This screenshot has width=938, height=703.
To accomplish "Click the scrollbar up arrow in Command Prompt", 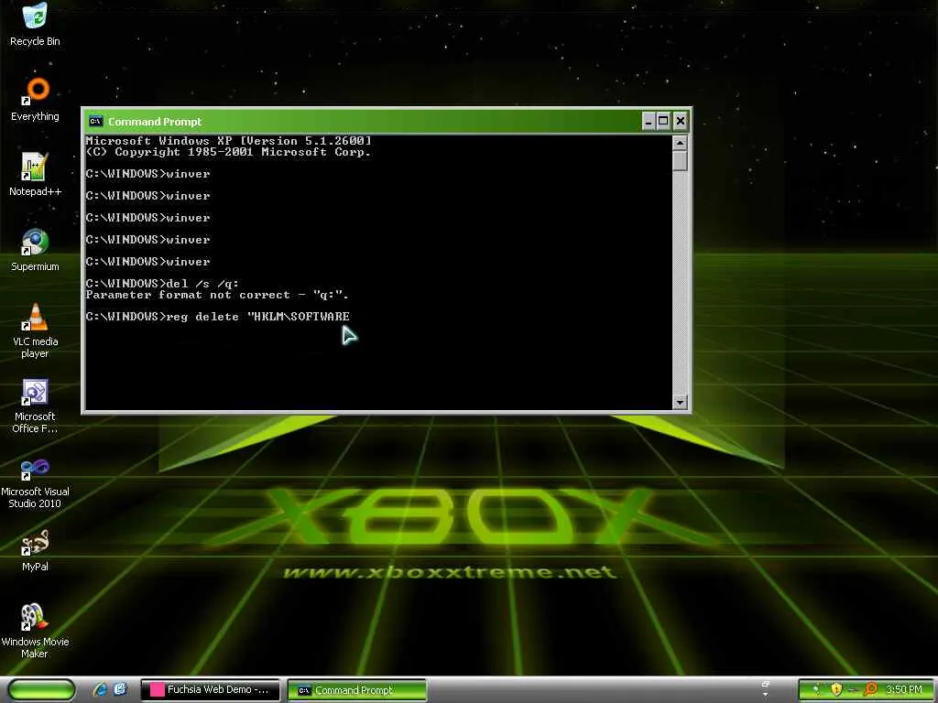I will [x=680, y=143].
